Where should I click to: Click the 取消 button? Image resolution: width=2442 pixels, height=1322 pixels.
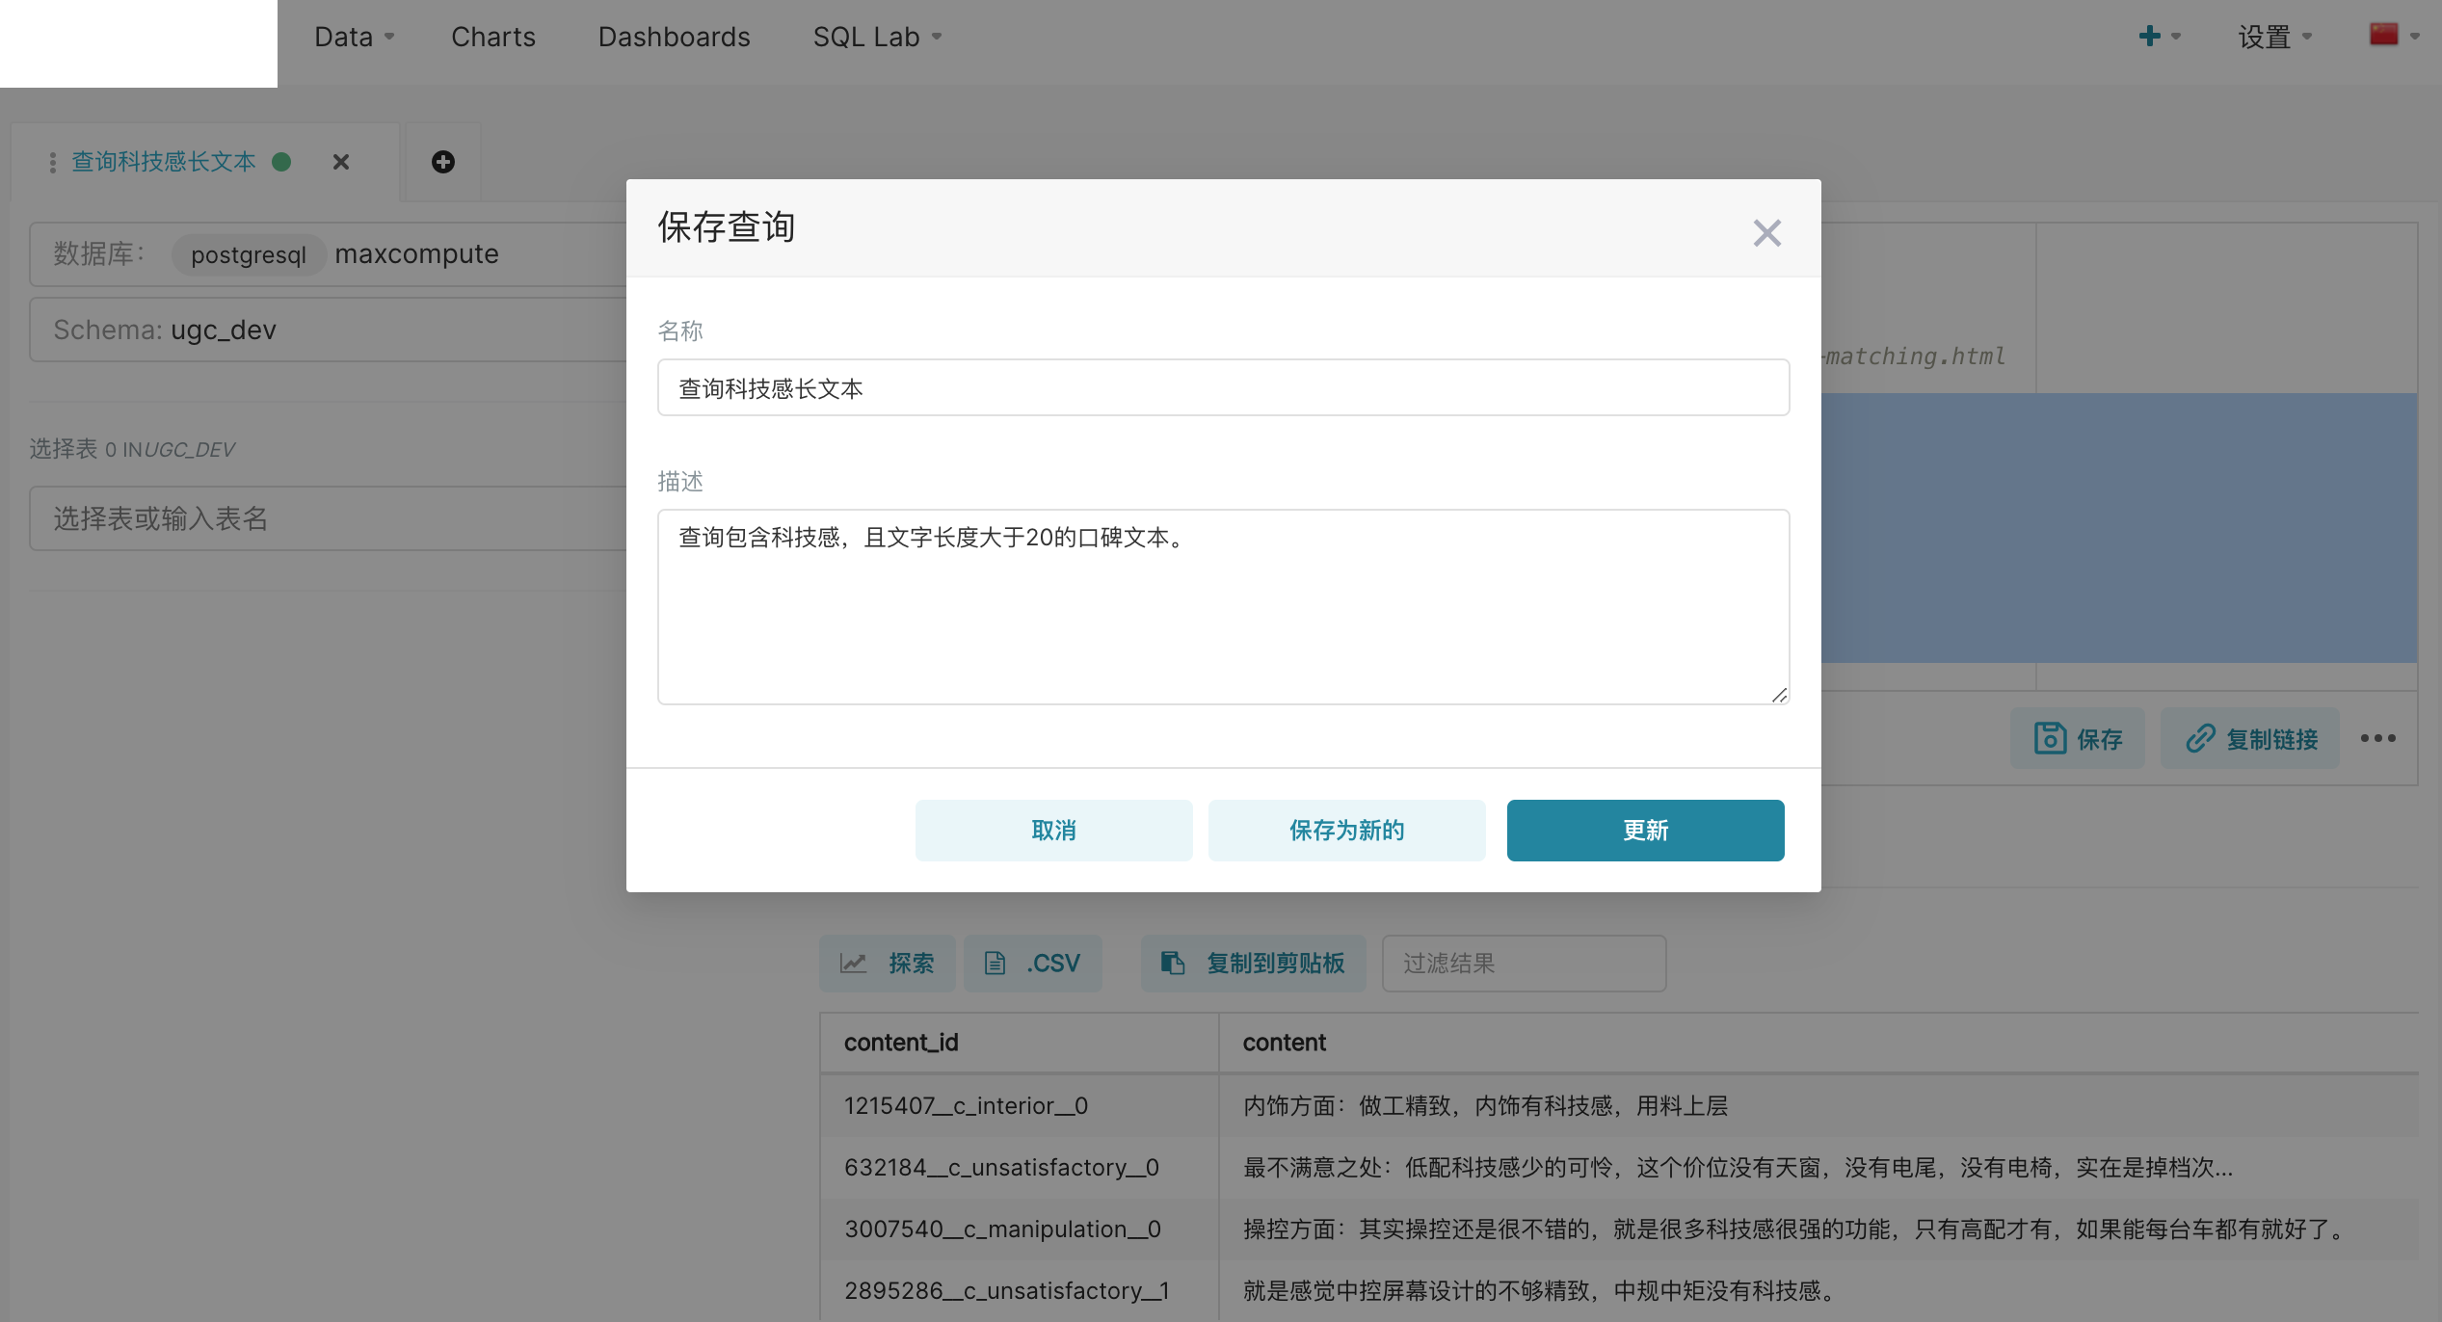tap(1053, 830)
